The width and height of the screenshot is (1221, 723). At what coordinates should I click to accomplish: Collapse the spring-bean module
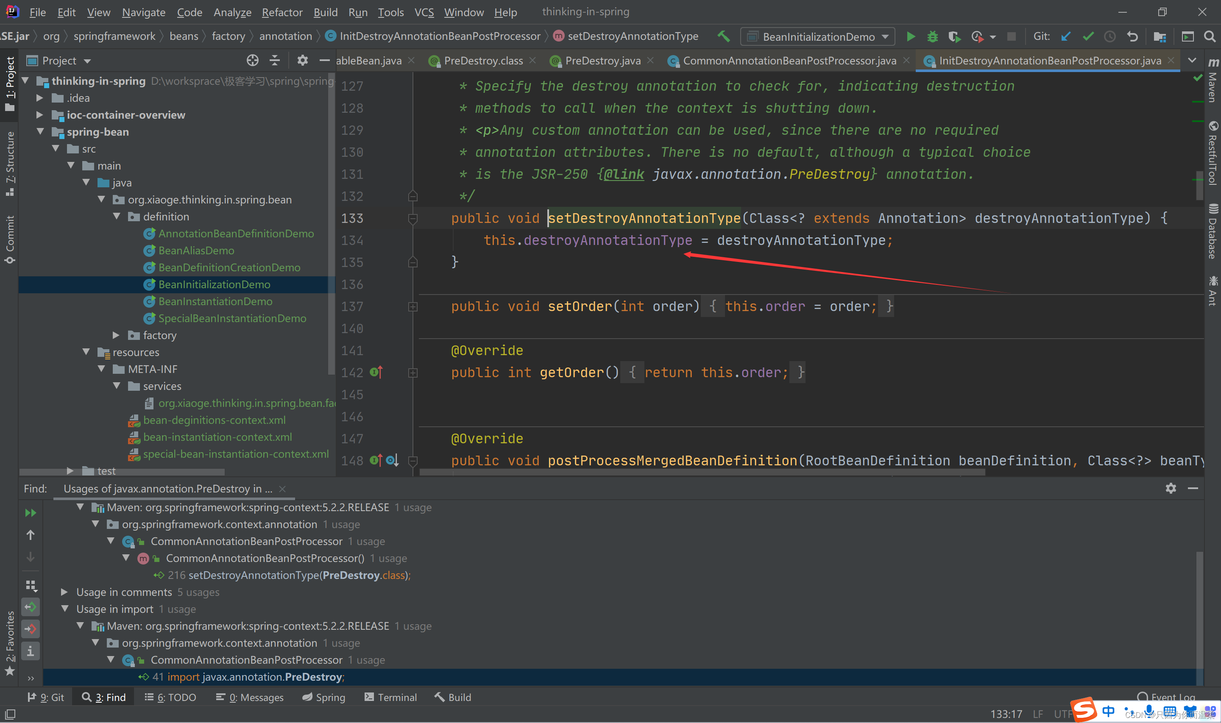point(40,131)
